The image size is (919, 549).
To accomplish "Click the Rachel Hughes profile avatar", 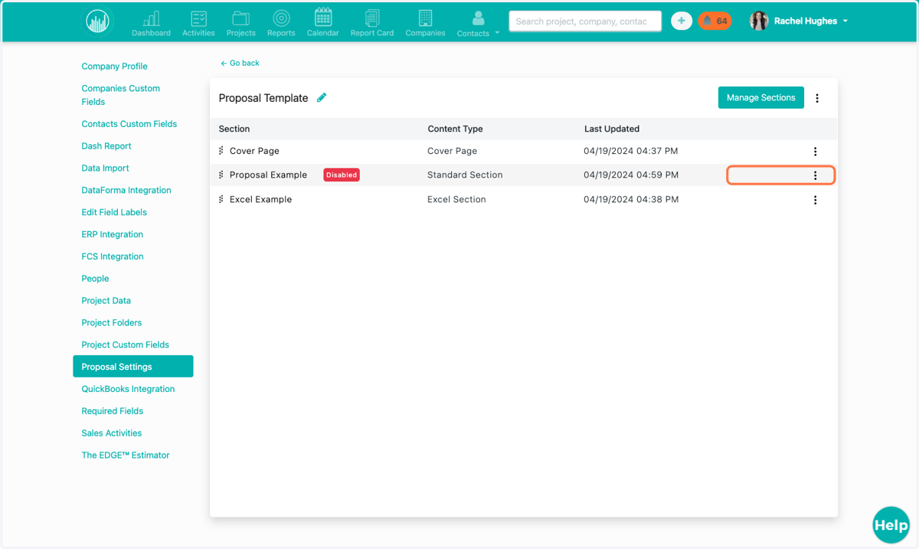I will click(759, 21).
